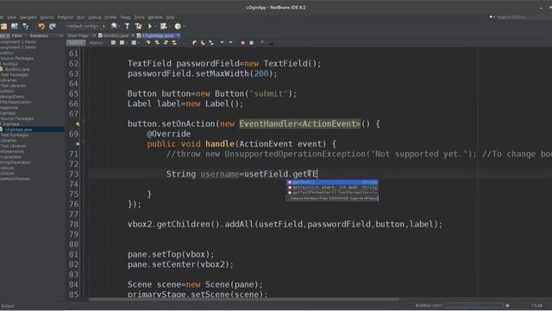Click line number 78 in the gutter
Image resolution: width=552 pixels, height=311 pixels.
click(73, 225)
